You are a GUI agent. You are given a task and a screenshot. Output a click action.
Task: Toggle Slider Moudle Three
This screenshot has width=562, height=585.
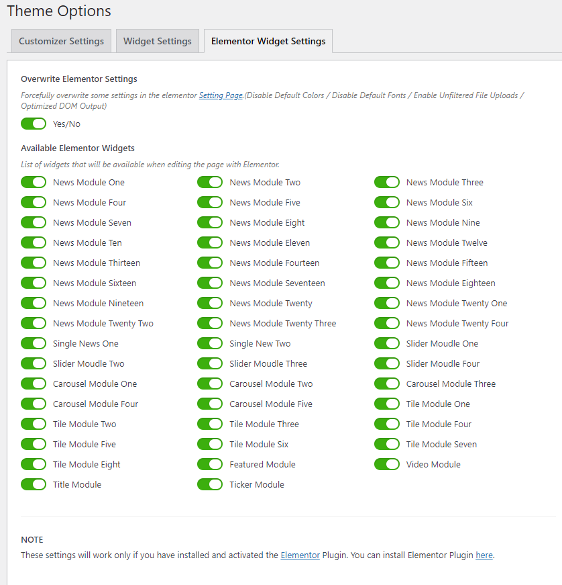coord(210,363)
